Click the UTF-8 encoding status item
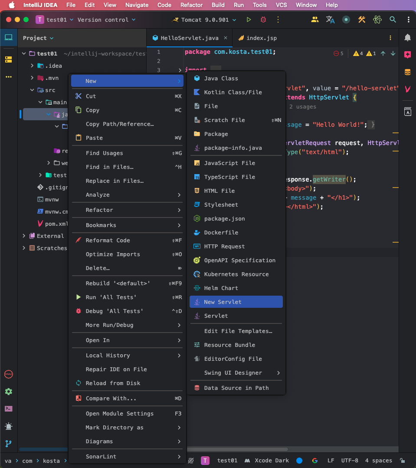 tap(350, 461)
